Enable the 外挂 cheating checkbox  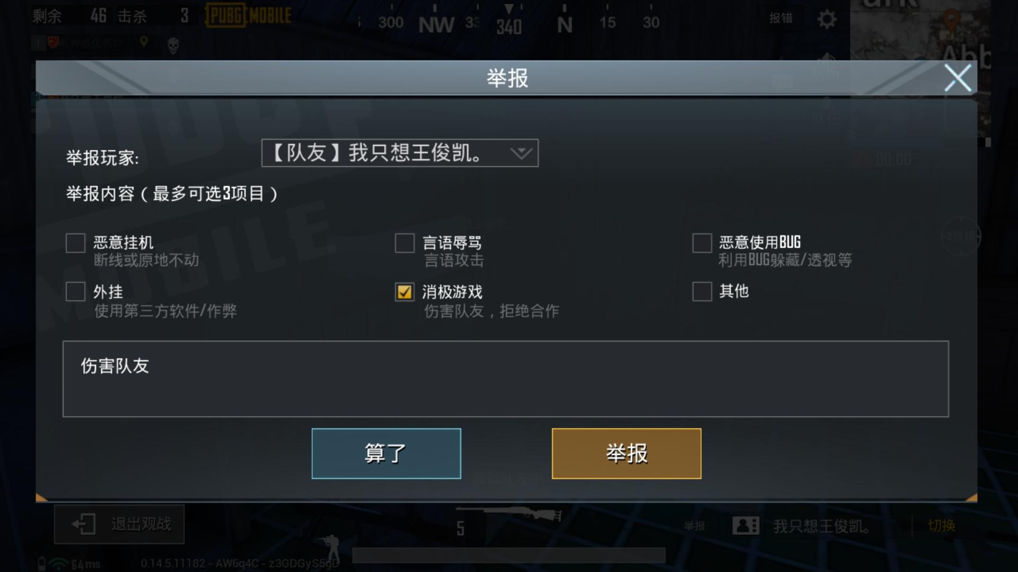tap(75, 291)
